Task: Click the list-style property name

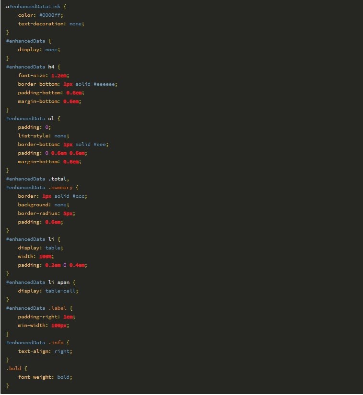Action: pos(35,136)
